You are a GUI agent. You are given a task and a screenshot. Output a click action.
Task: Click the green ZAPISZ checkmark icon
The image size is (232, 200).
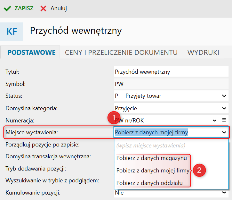[7, 8]
